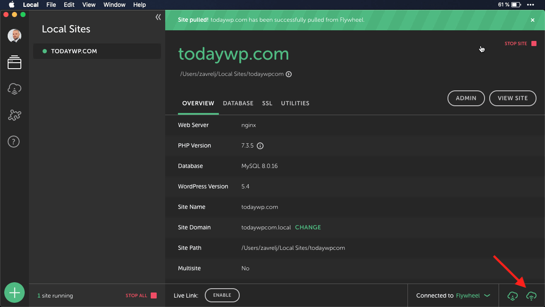This screenshot has height=307, width=545.
Task: Dismiss the Site pulled notification banner
Action: [532, 20]
